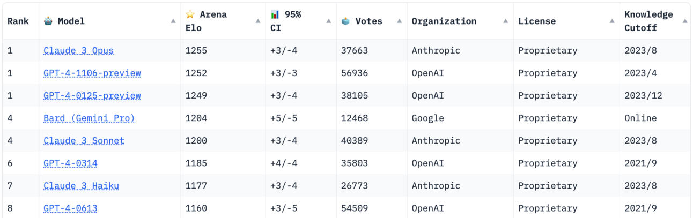Viewport: 693px width, 218px height.
Task: Open the Bard (Gemini Pro) link
Action: pyautogui.click(x=89, y=118)
